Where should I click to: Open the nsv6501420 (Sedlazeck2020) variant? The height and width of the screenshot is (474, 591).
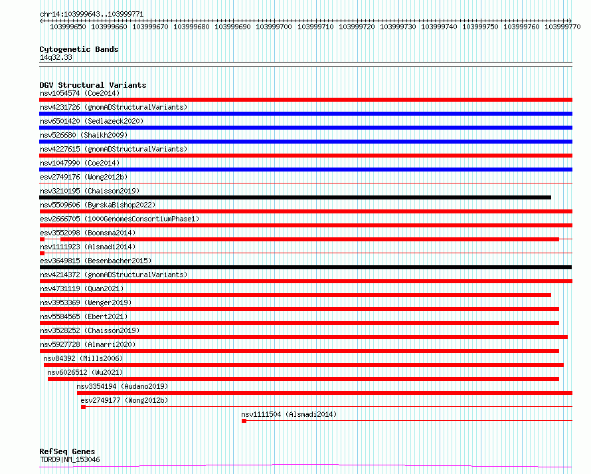92,121
